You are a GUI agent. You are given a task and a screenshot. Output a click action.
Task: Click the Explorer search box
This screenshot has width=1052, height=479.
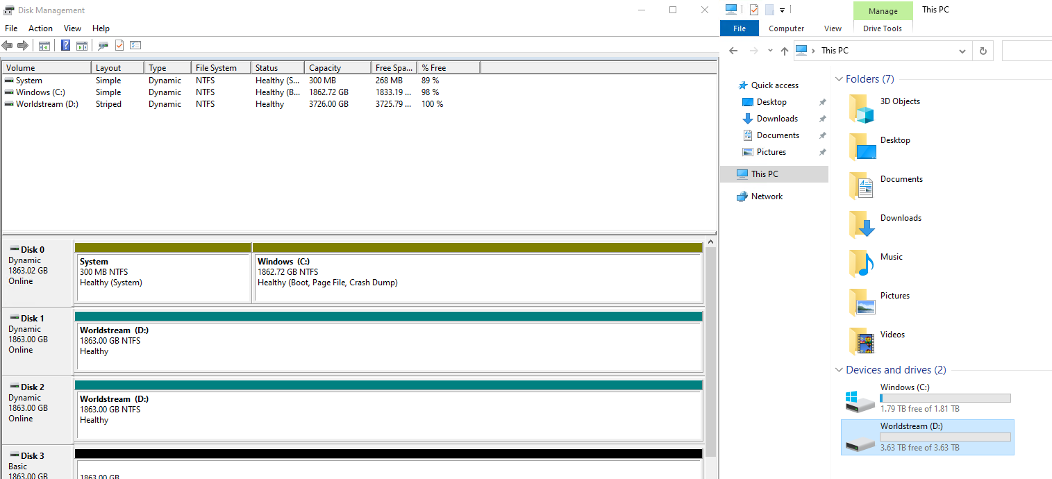(x=1027, y=51)
